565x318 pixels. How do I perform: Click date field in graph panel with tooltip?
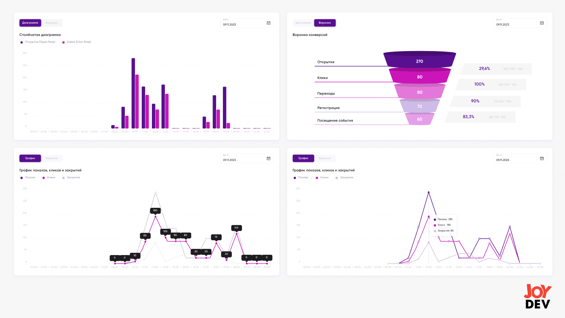520,158
